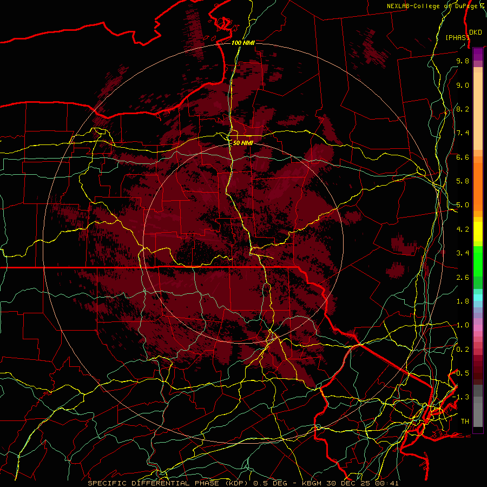Click the Specific Differential Phase (KDP) caption
Viewport: 487px width, 487px height.
click(169, 483)
